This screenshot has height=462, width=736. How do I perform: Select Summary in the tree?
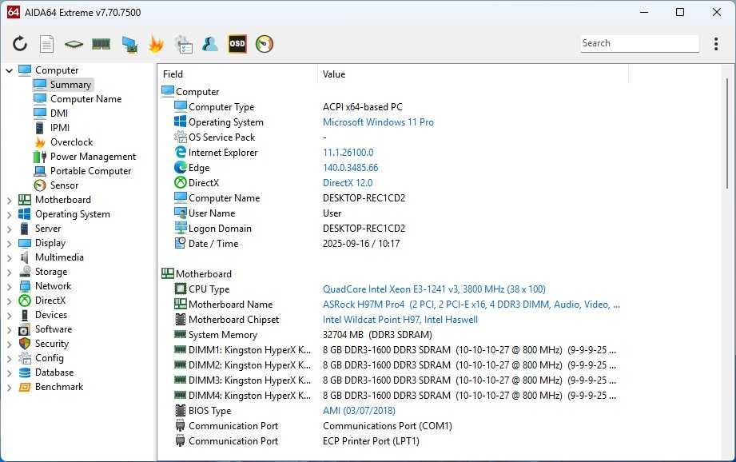(70, 85)
